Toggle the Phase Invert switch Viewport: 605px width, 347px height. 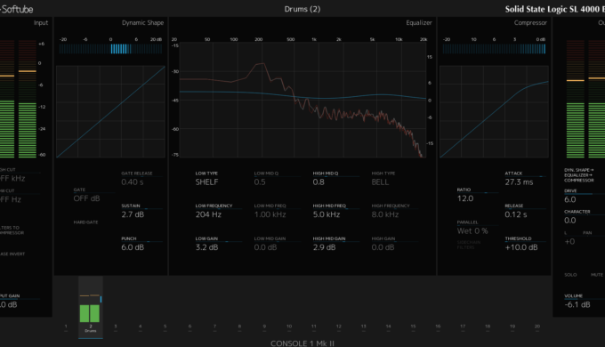point(12,254)
